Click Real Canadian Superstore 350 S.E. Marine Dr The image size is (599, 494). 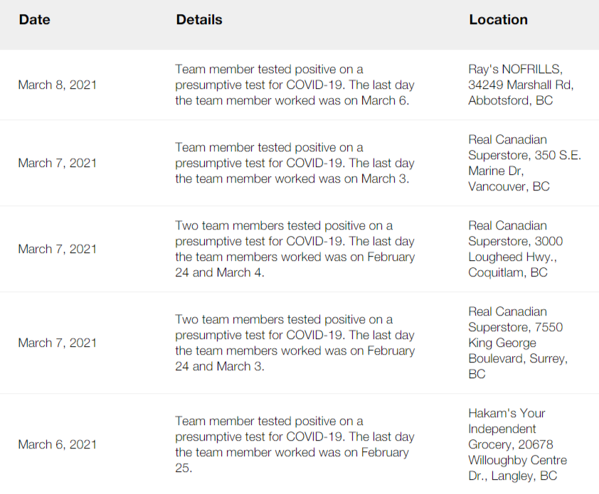(x=524, y=163)
